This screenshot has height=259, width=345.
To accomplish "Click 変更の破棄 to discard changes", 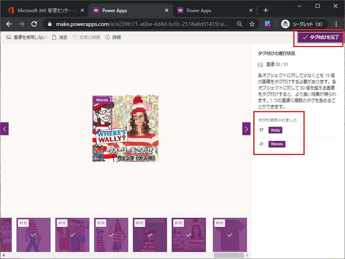I will pyautogui.click(x=86, y=37).
